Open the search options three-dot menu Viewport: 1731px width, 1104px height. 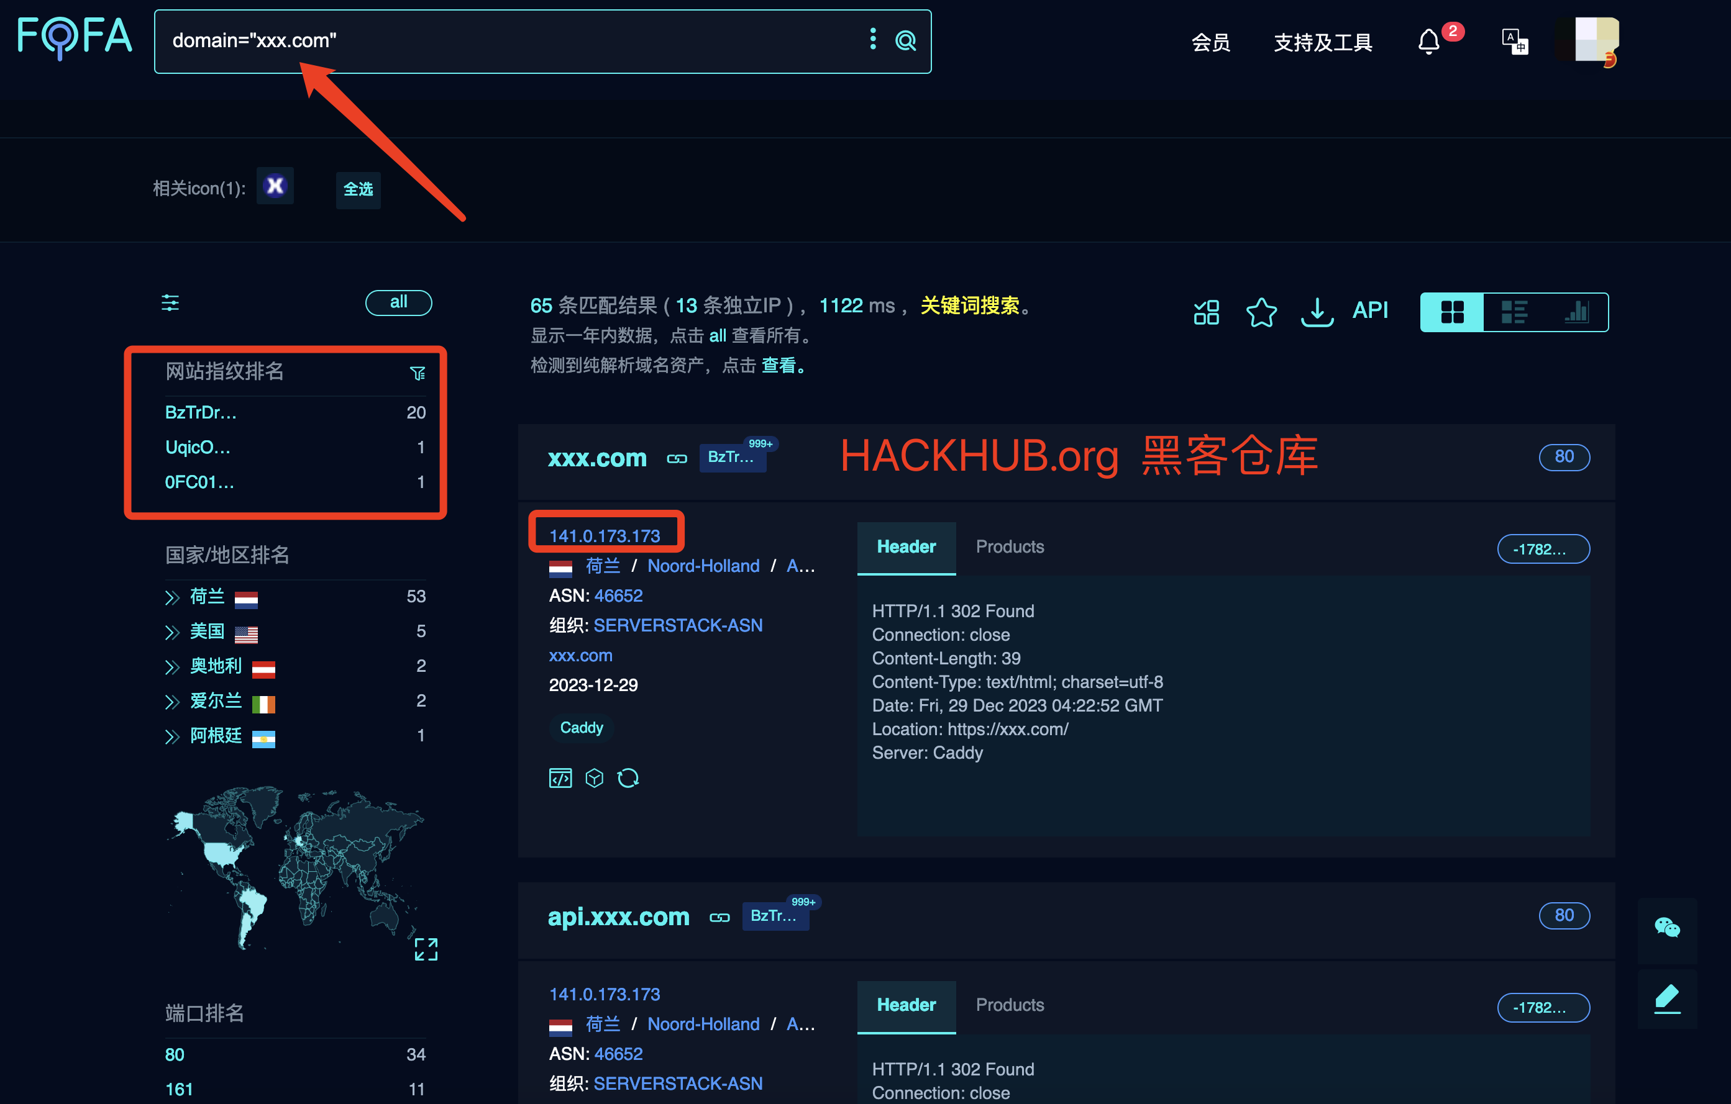873,40
